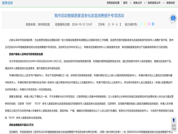Image resolution: width=178 pixels, height=134 pixels.
Task: Open the blue robot assistant mascot
Action: 173,19
